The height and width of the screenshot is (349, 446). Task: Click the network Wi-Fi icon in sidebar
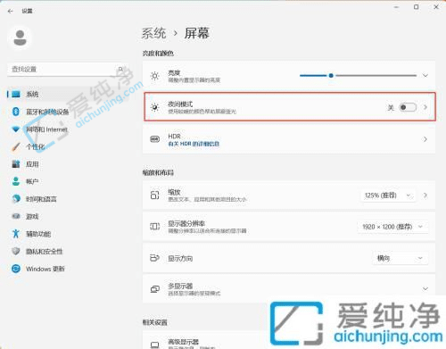pos(16,129)
